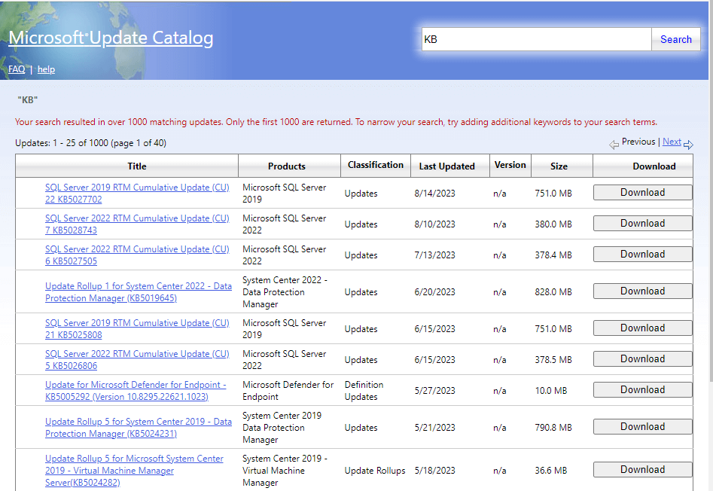This screenshot has height=491, width=713.
Task: Sort by Last Updated column header
Action: tap(446, 166)
